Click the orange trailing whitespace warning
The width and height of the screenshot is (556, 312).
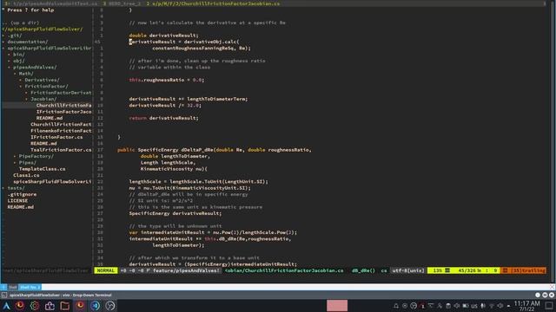point(523,270)
